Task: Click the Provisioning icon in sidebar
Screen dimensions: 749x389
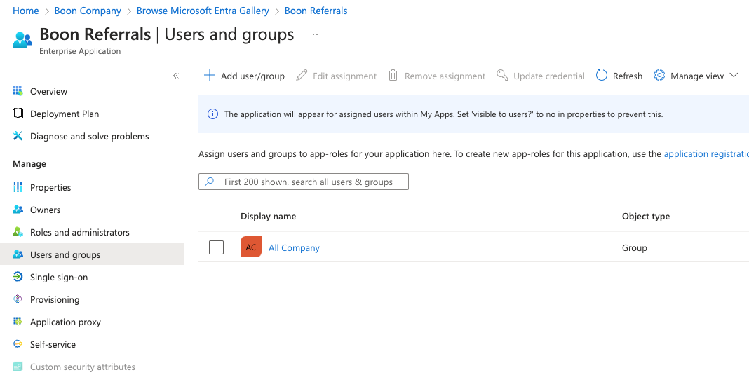Action: click(x=18, y=299)
